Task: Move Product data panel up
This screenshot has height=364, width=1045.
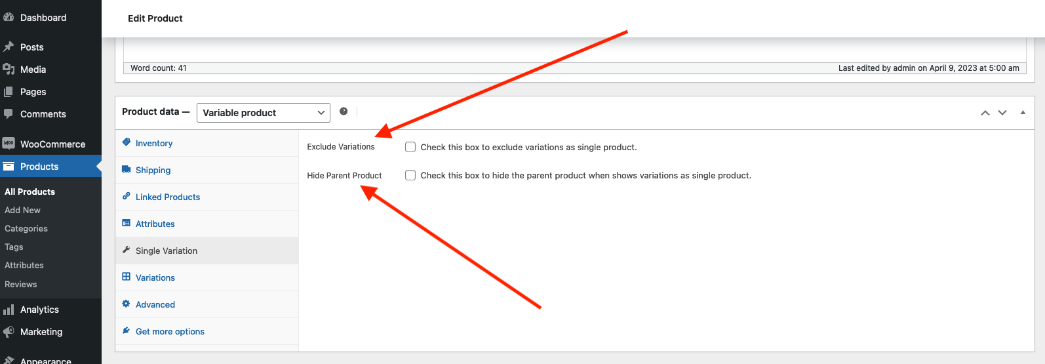Action: (x=985, y=113)
